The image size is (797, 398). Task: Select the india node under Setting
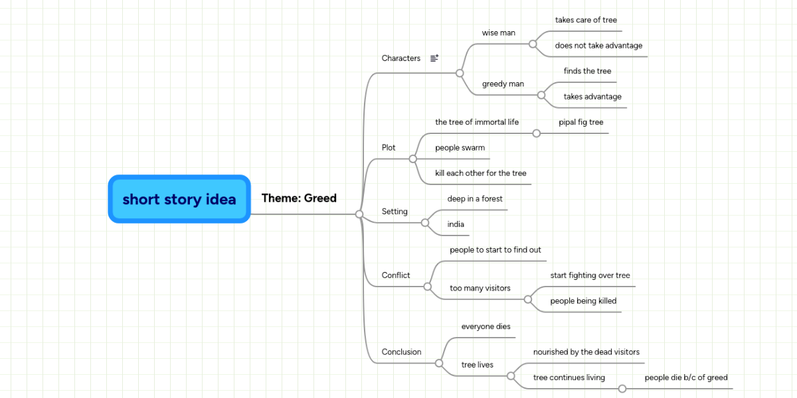pyautogui.click(x=456, y=224)
